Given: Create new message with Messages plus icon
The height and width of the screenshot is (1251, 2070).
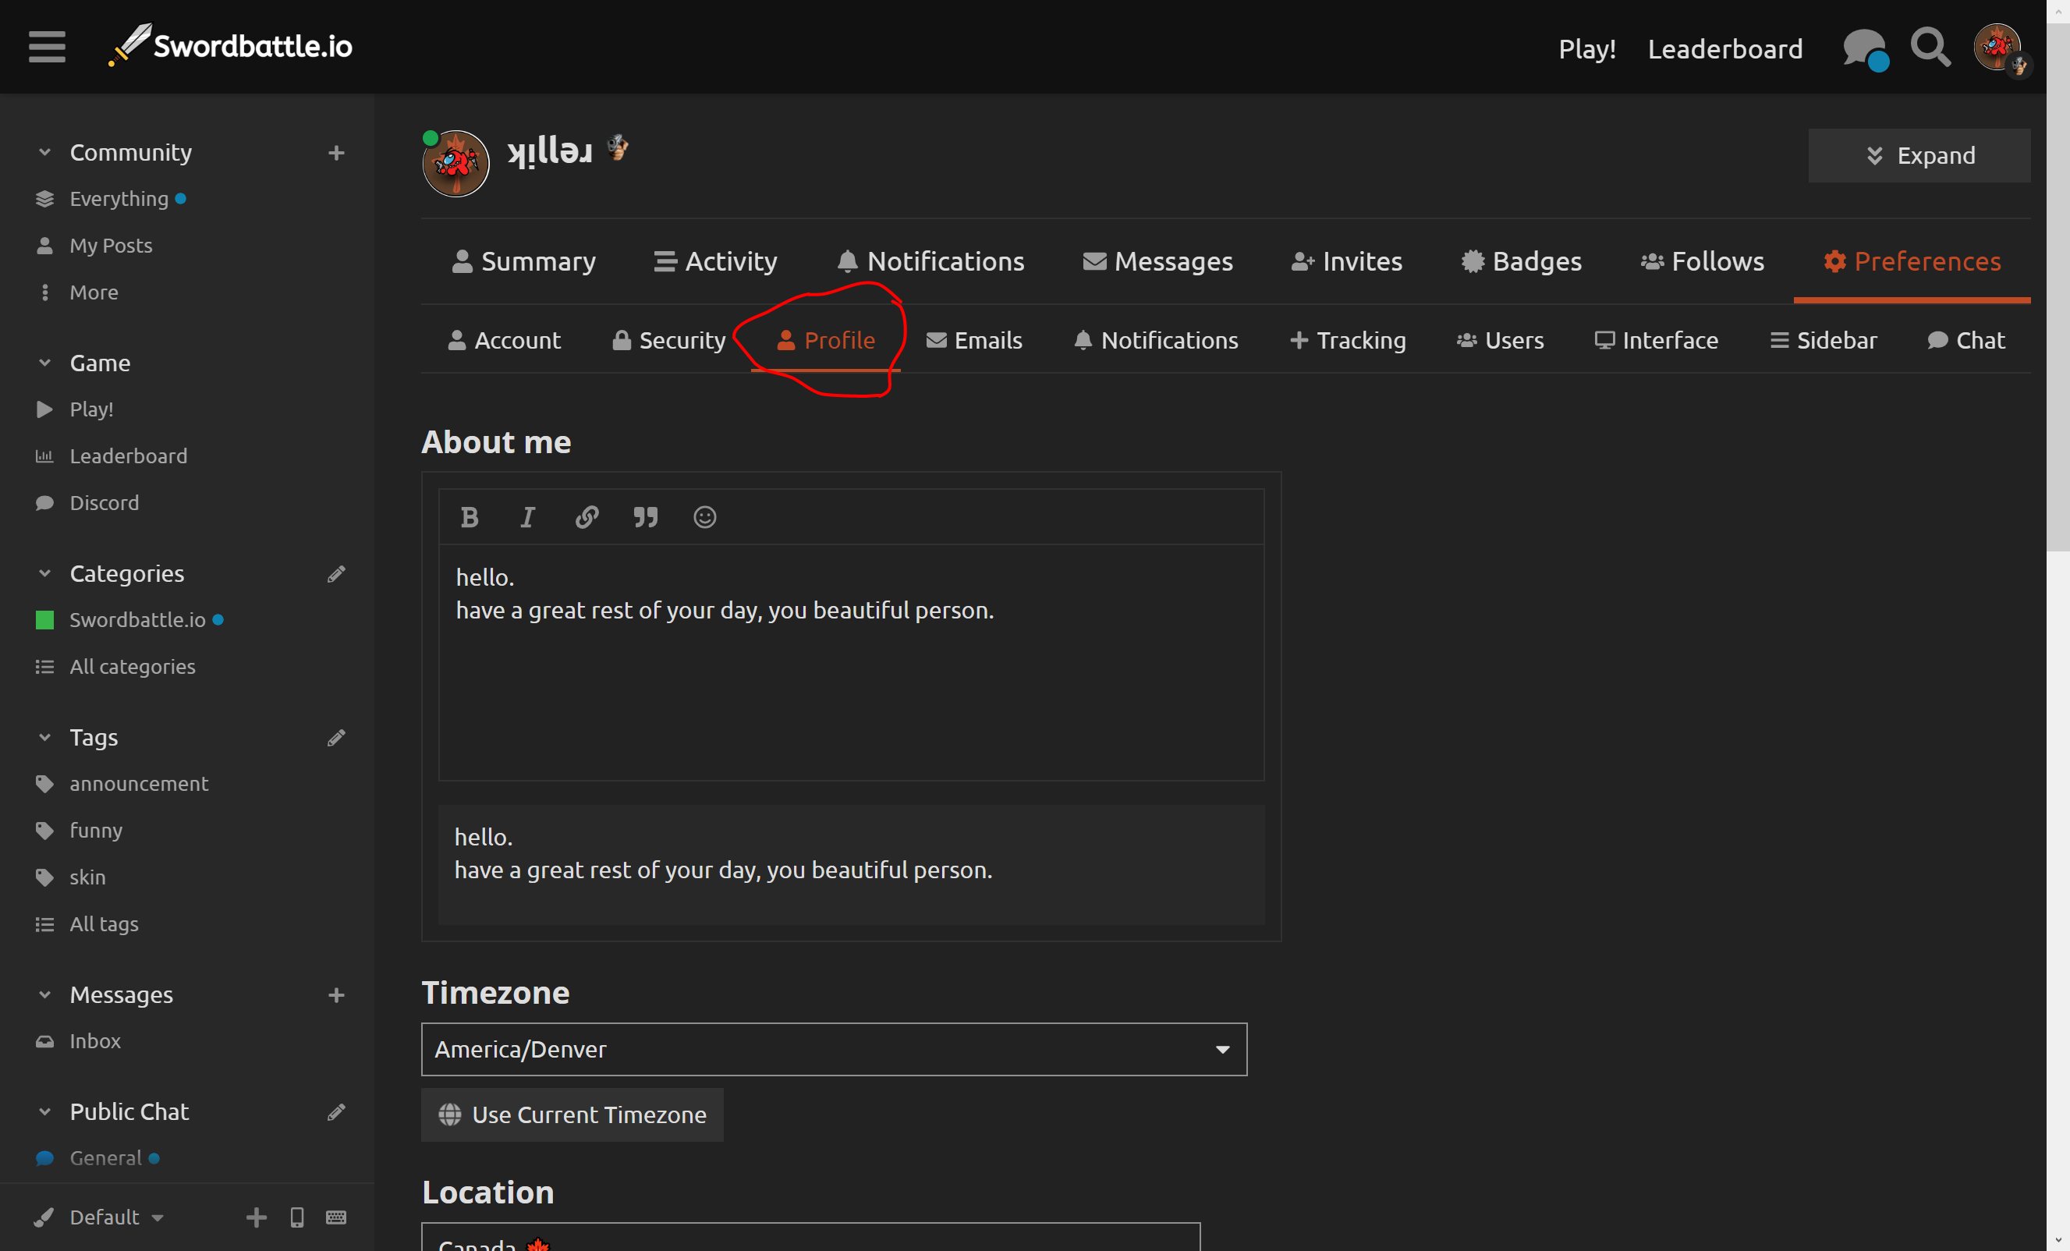Looking at the screenshot, I should 336,994.
